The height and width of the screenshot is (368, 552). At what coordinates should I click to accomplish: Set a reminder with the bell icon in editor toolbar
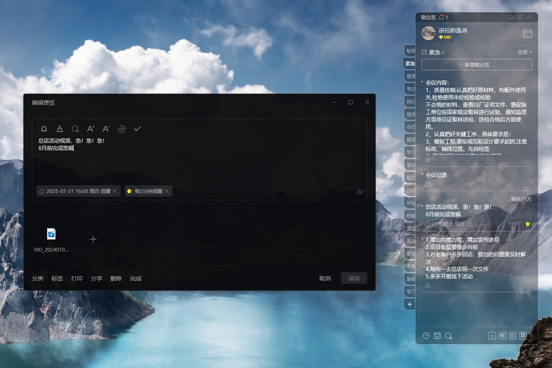tap(44, 129)
